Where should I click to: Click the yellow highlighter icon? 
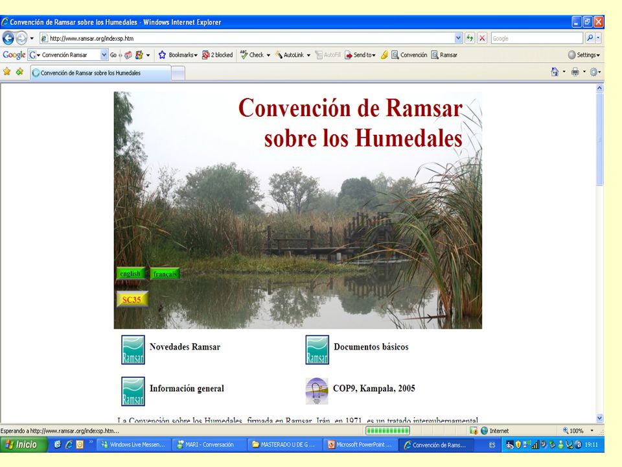[384, 54]
